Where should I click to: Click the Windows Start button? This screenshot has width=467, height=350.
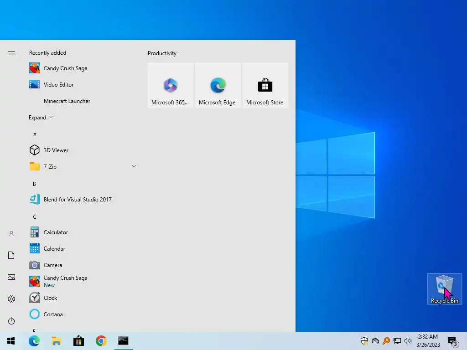(x=11, y=341)
